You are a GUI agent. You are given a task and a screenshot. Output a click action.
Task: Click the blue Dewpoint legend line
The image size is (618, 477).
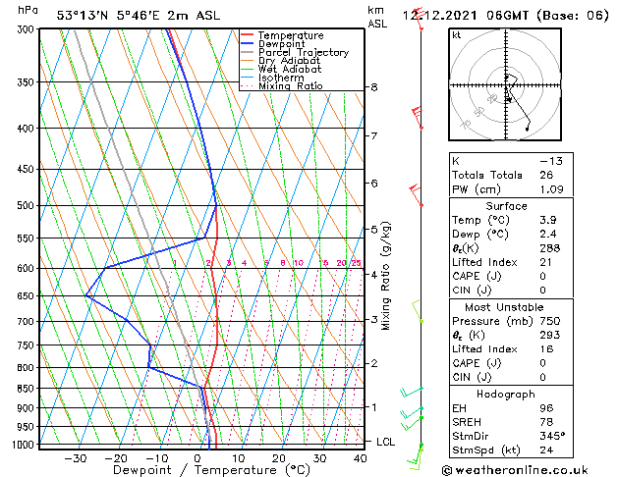click(x=247, y=44)
